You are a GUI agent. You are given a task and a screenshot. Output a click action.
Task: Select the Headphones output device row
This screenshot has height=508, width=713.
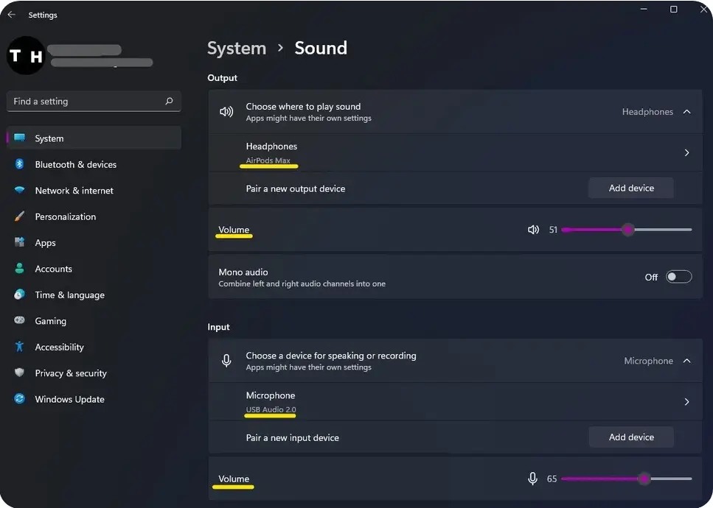(x=455, y=152)
